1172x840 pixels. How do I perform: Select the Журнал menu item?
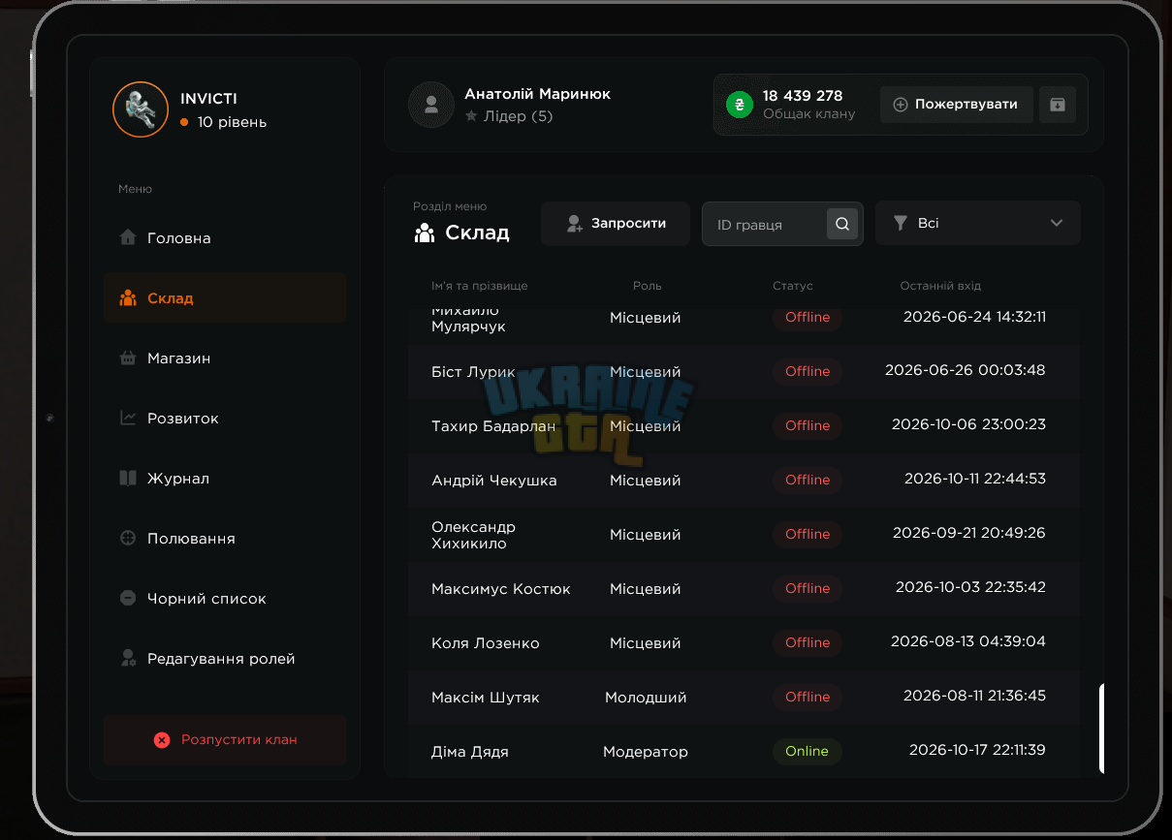click(225, 478)
